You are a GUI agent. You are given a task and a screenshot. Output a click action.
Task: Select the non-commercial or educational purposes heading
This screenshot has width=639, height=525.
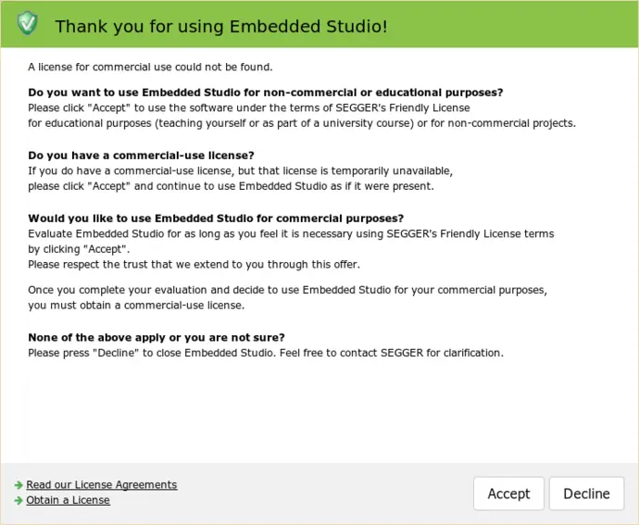click(x=266, y=93)
